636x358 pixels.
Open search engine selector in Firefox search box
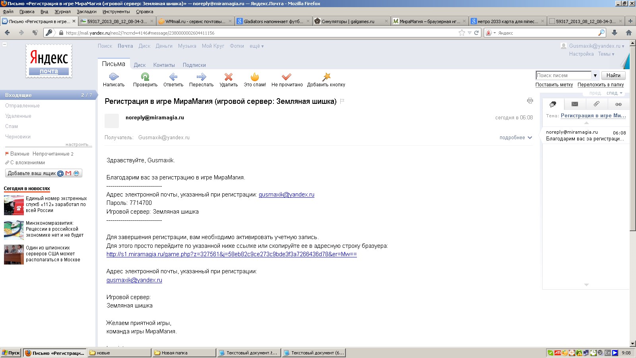coord(491,33)
